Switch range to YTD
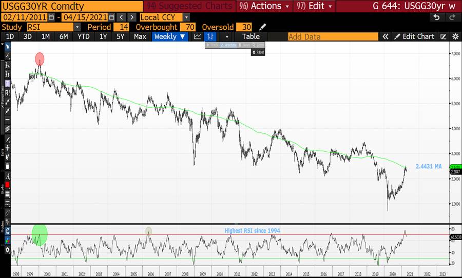This screenshot has height=278, width=462. tap(83, 36)
